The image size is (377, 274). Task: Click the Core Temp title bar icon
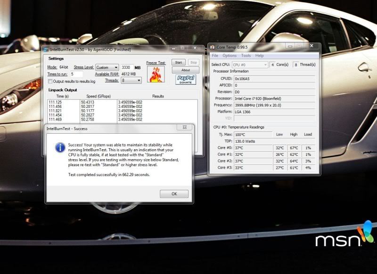213,48
